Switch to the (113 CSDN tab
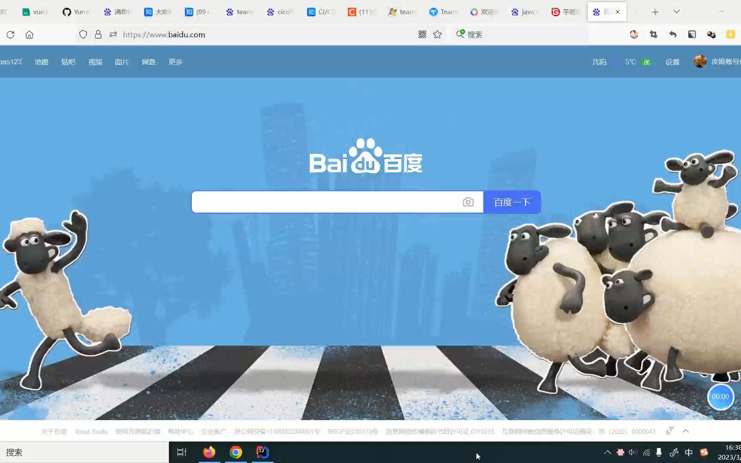741x463 pixels. tap(361, 12)
